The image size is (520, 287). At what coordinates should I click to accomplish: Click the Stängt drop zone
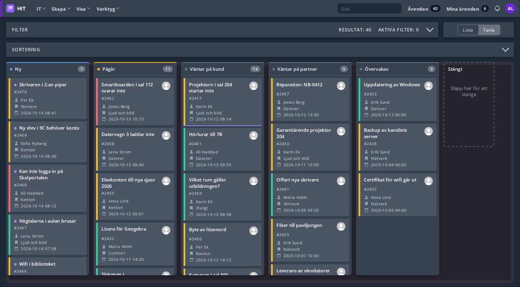pos(469,104)
